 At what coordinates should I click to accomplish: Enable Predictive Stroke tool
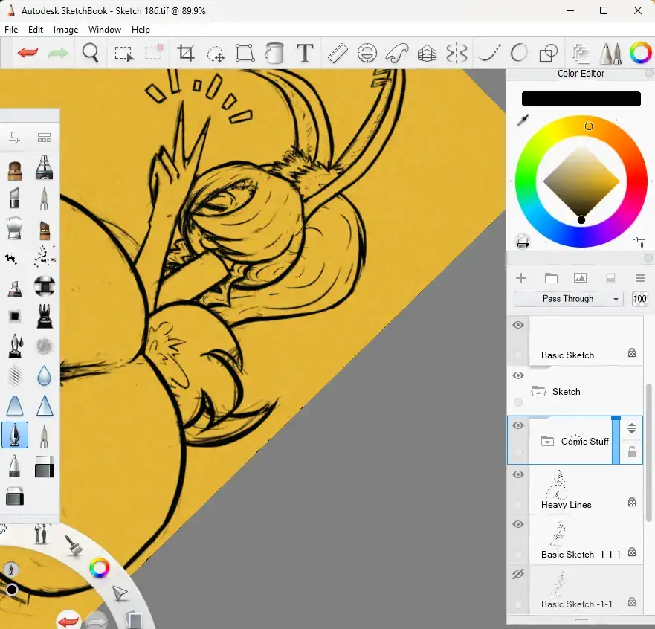point(519,53)
